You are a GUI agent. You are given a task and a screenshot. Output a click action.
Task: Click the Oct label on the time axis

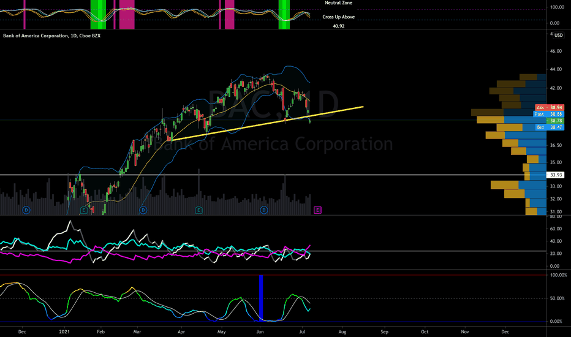(425, 332)
